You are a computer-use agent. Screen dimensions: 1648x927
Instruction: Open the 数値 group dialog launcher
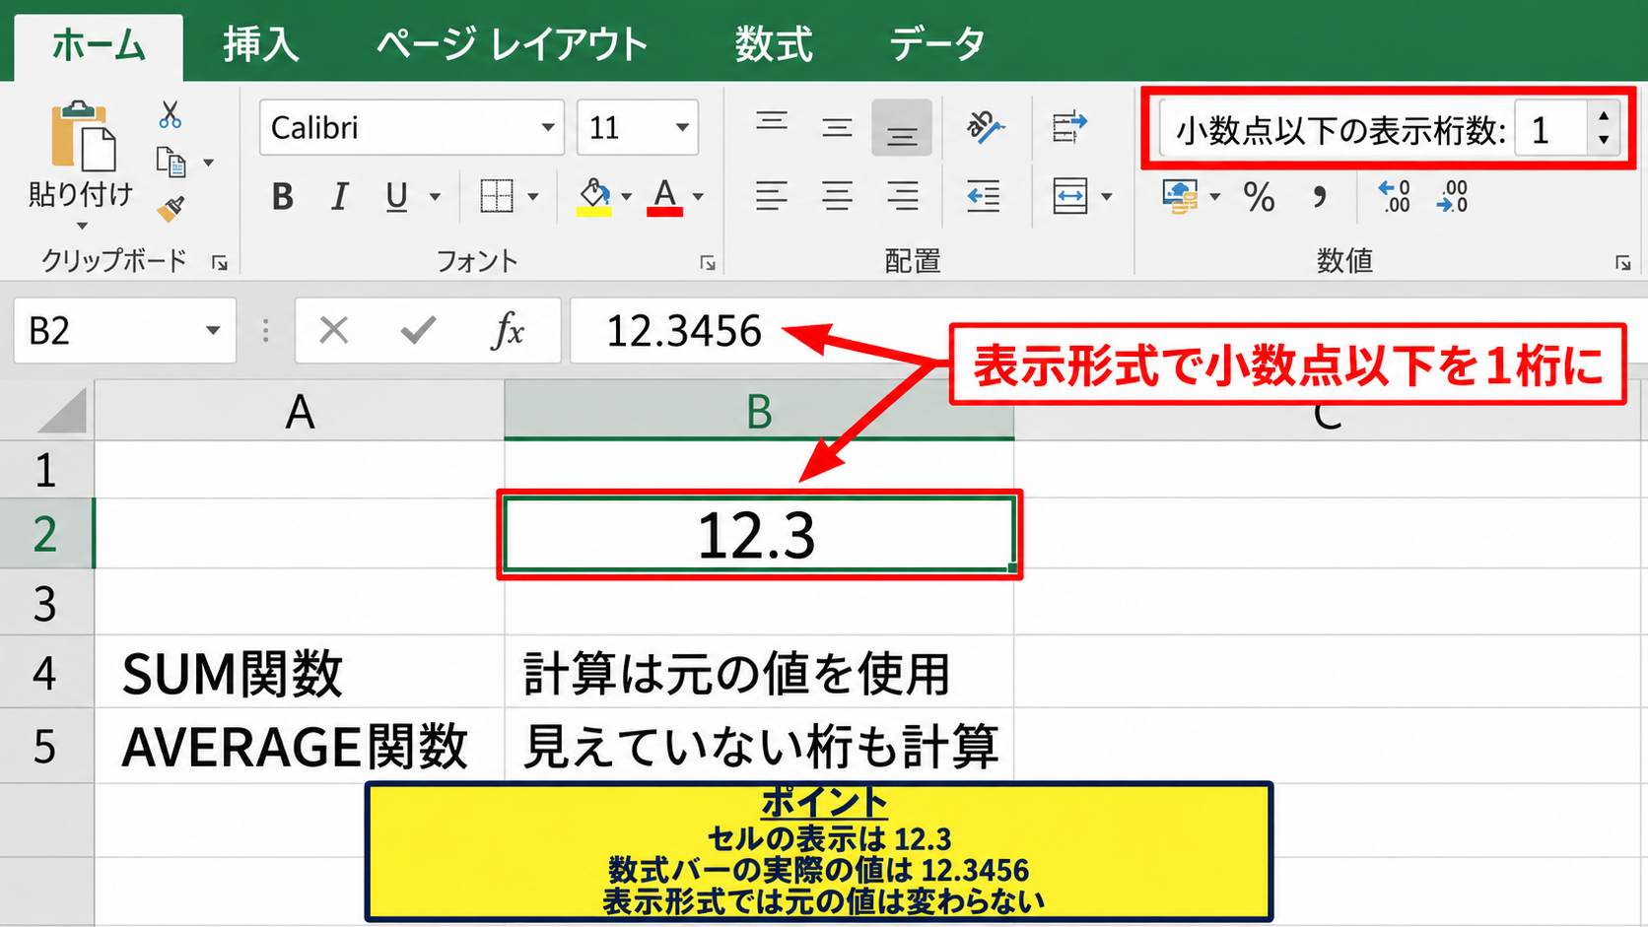(x=1622, y=263)
